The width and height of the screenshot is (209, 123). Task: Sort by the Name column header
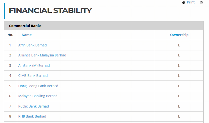pos(27,35)
